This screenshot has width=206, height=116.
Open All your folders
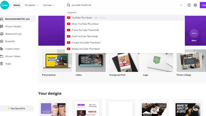click(13, 56)
